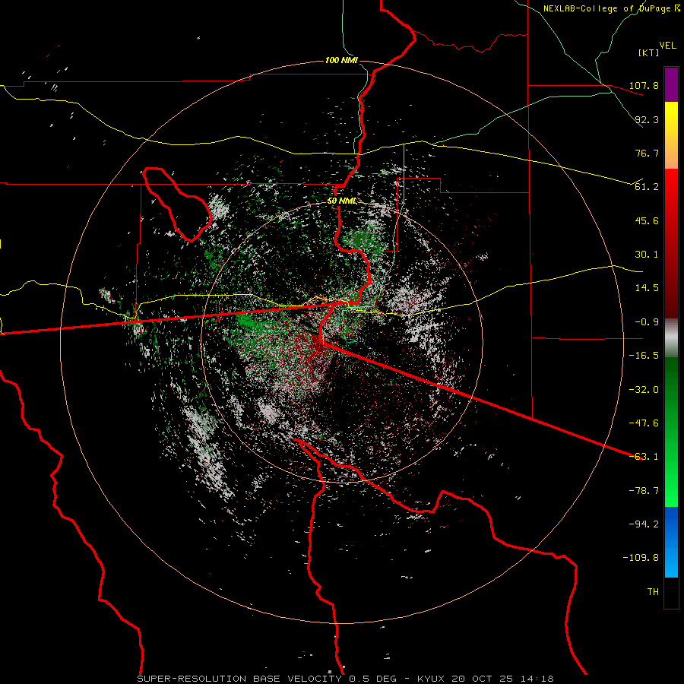The width and height of the screenshot is (684, 684).
Task: Select the -63.1 velocity scale value
Action: [x=644, y=457]
